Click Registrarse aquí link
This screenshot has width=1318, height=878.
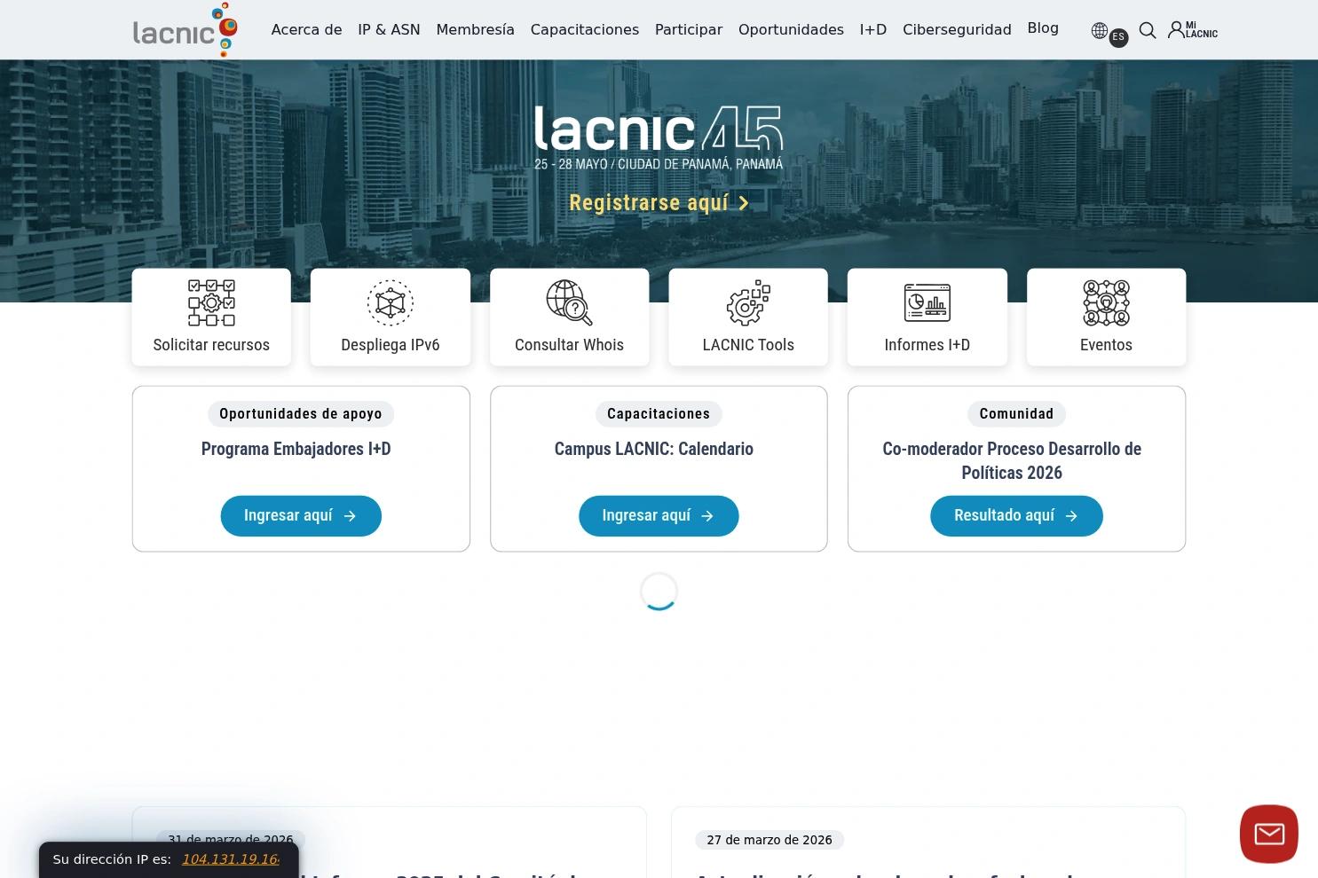point(659,203)
